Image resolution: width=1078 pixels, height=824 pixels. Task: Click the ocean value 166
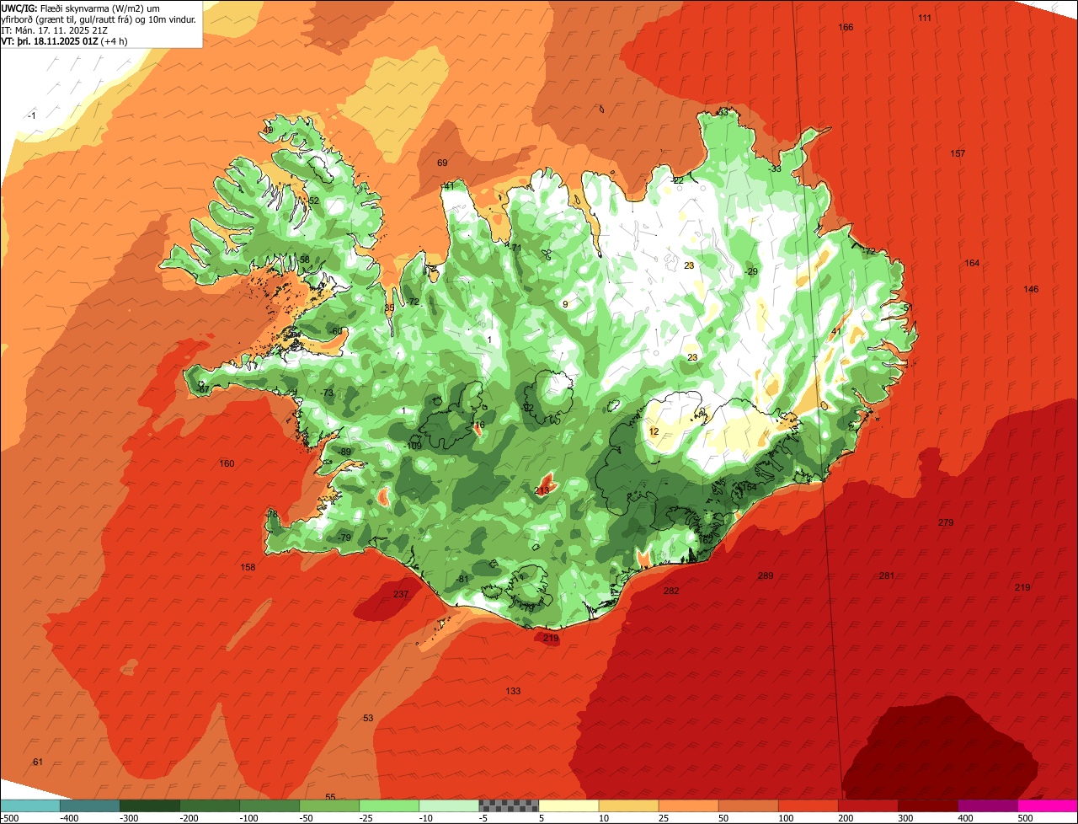click(x=846, y=27)
